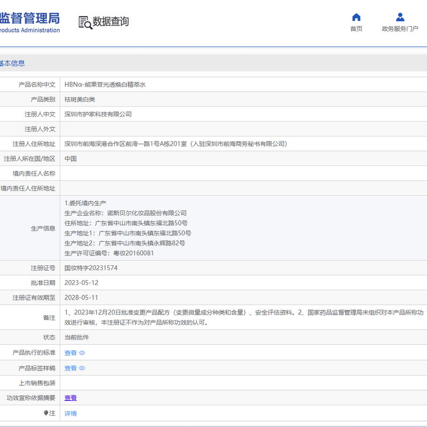
Task: Click the product name HBNα-熊果苷光透焕白精萃水
Action: point(105,85)
